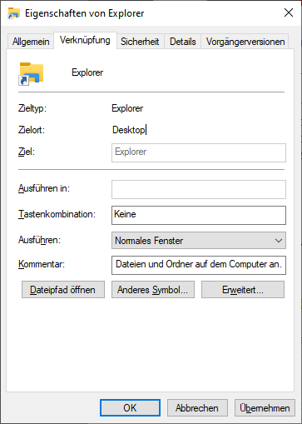This screenshot has width=302, height=424.
Task: Open the Anderes Symbol dialog
Action: [153, 290]
